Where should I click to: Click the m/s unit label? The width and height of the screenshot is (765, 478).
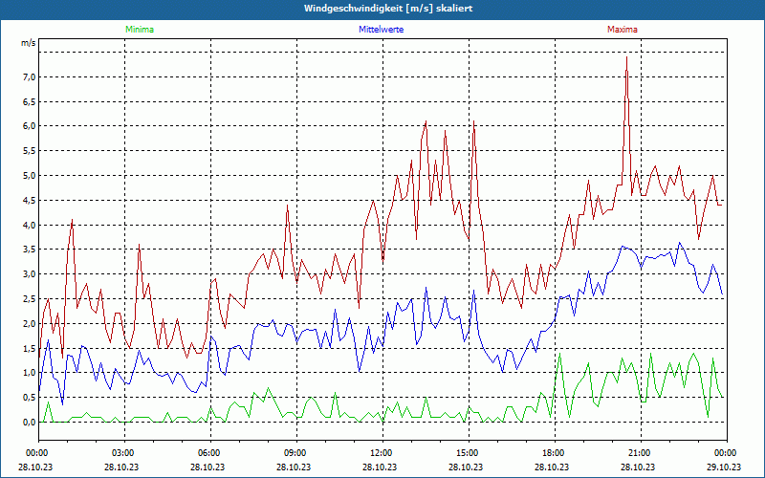point(28,43)
